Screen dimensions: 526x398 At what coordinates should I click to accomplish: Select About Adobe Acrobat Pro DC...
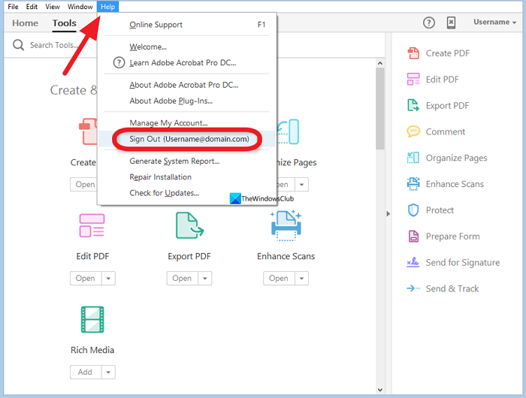pyautogui.click(x=187, y=85)
